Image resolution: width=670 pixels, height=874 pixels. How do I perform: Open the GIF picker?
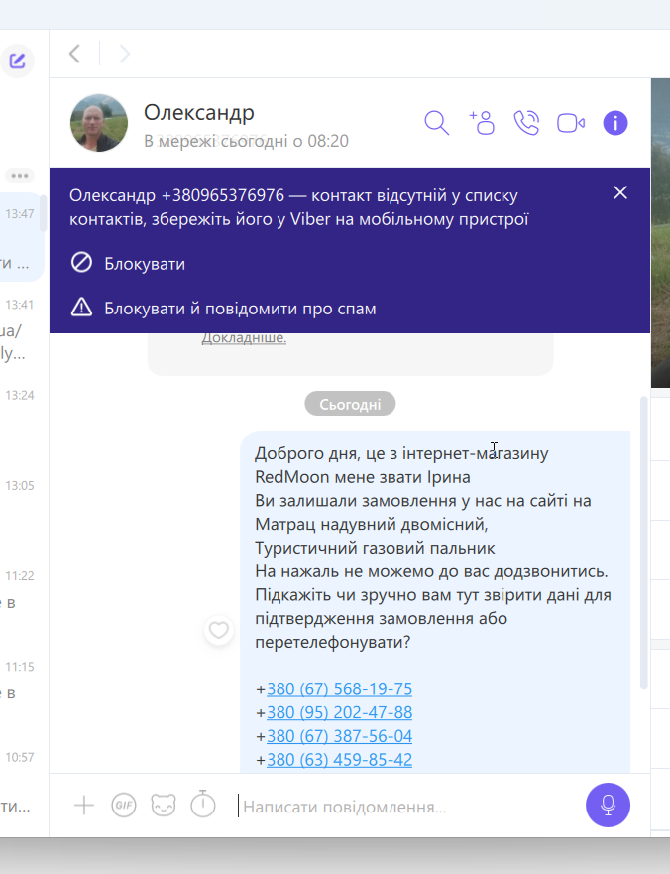click(124, 806)
